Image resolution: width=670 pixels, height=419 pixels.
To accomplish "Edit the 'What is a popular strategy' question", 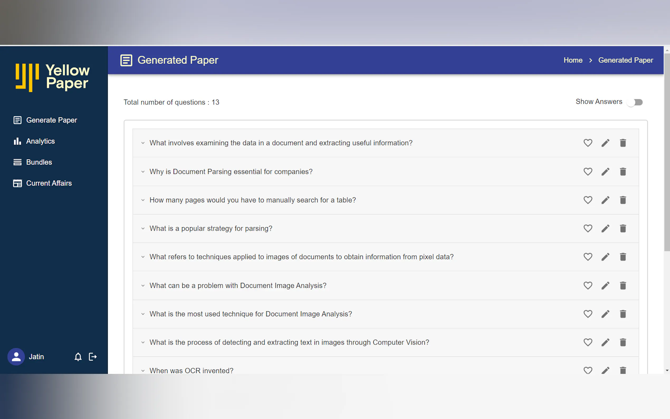I will 605,228.
